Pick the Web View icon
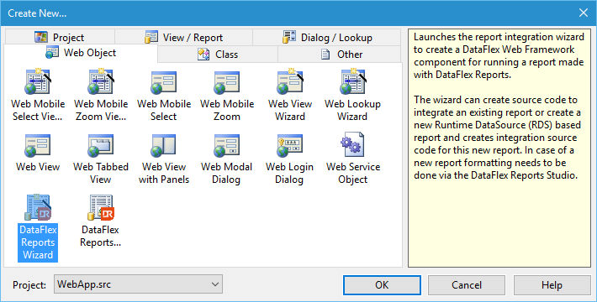597x302 pixels. (38, 145)
